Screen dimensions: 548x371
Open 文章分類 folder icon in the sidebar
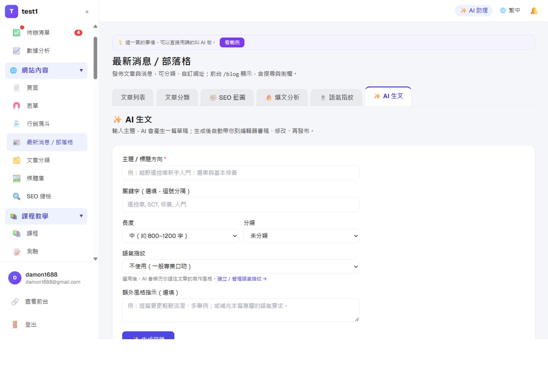[x=17, y=160]
